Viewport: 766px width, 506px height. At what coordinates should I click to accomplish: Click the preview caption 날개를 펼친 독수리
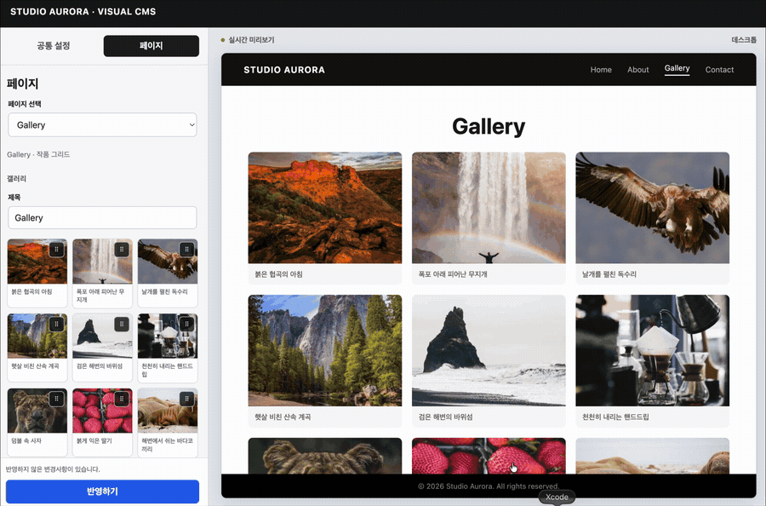pyautogui.click(x=609, y=274)
